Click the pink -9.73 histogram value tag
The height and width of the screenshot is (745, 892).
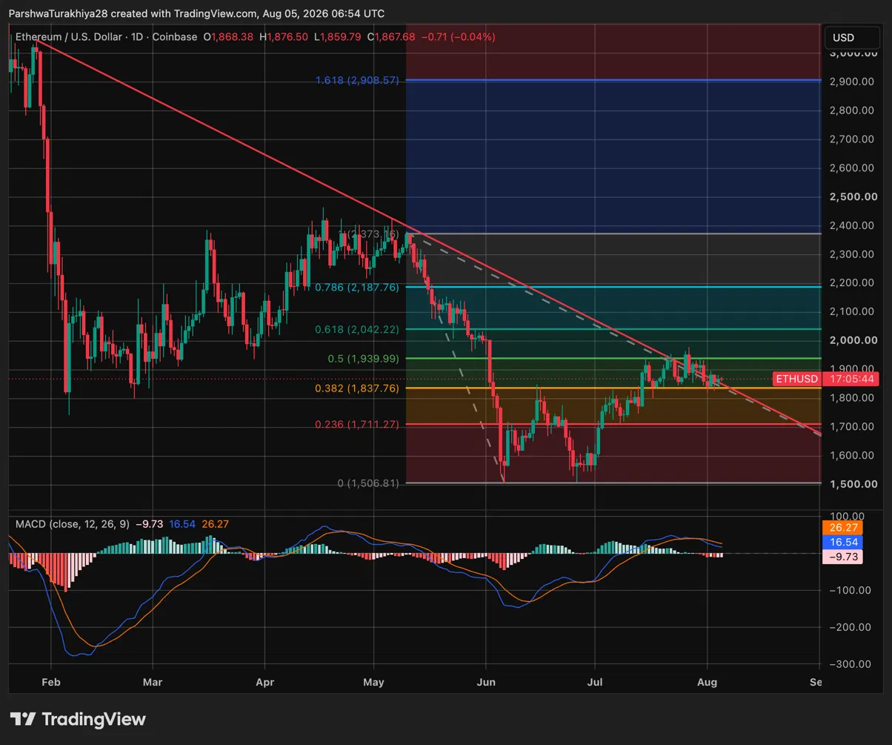[842, 556]
